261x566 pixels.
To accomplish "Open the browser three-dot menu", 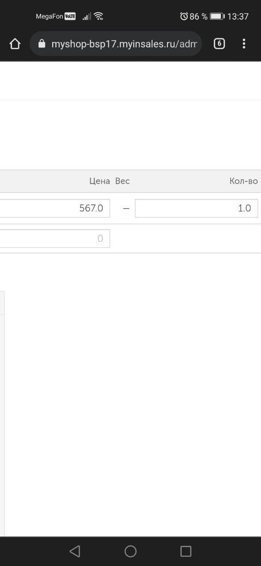I will tap(244, 44).
